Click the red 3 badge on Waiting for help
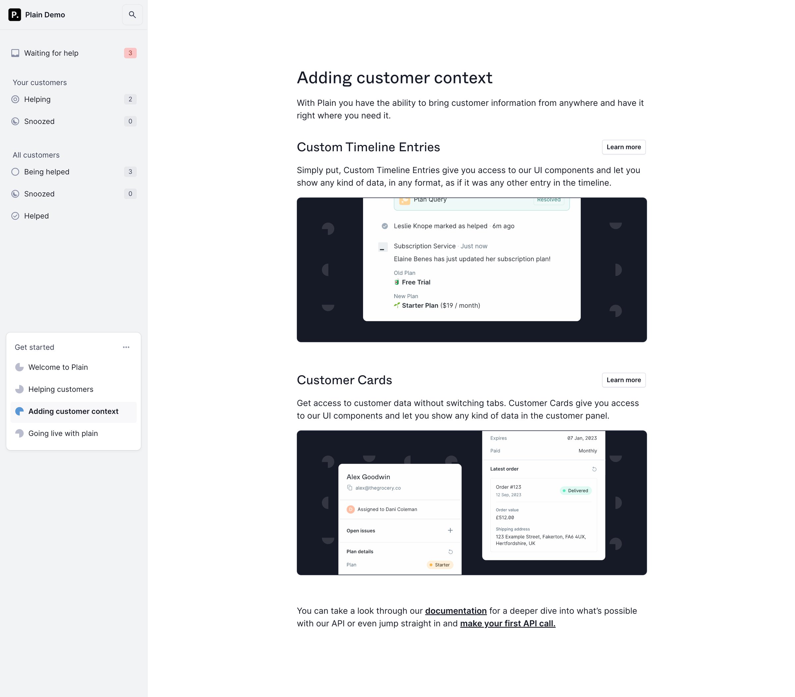The width and height of the screenshot is (795, 697). [130, 53]
